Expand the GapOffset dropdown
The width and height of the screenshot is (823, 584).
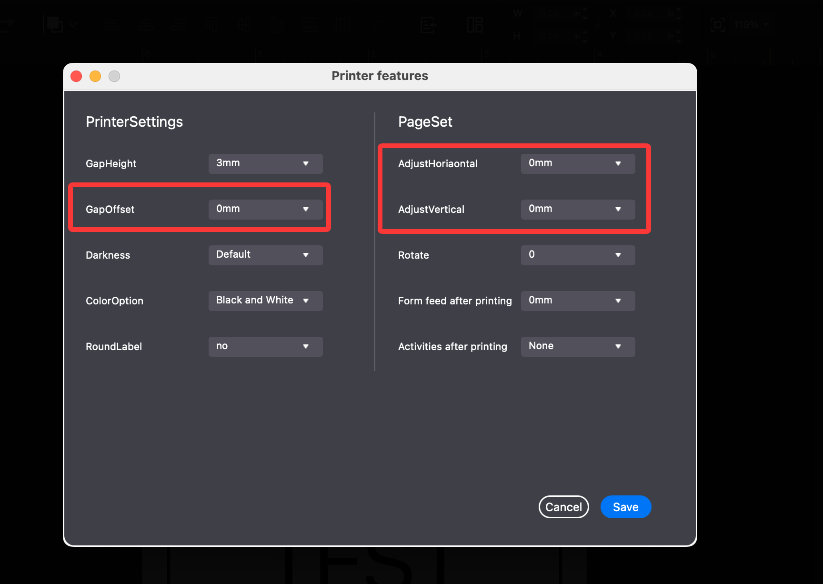click(x=265, y=209)
